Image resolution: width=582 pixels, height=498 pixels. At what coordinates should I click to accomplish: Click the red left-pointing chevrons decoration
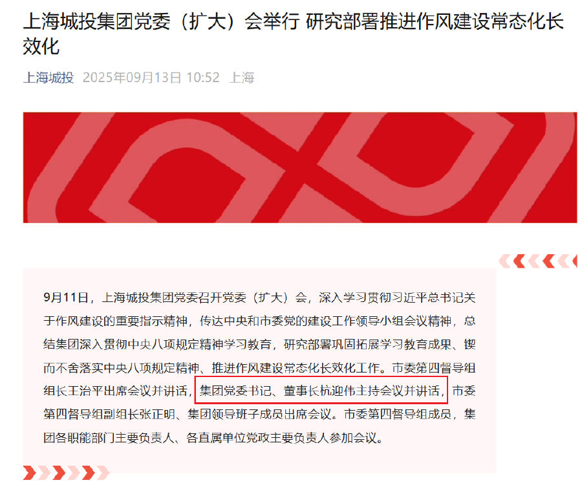coord(538,261)
